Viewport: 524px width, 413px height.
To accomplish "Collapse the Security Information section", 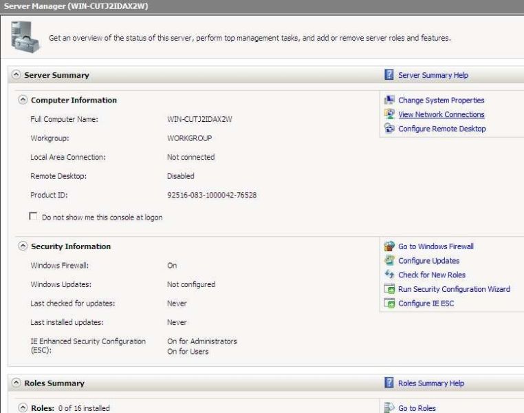I will (x=23, y=246).
